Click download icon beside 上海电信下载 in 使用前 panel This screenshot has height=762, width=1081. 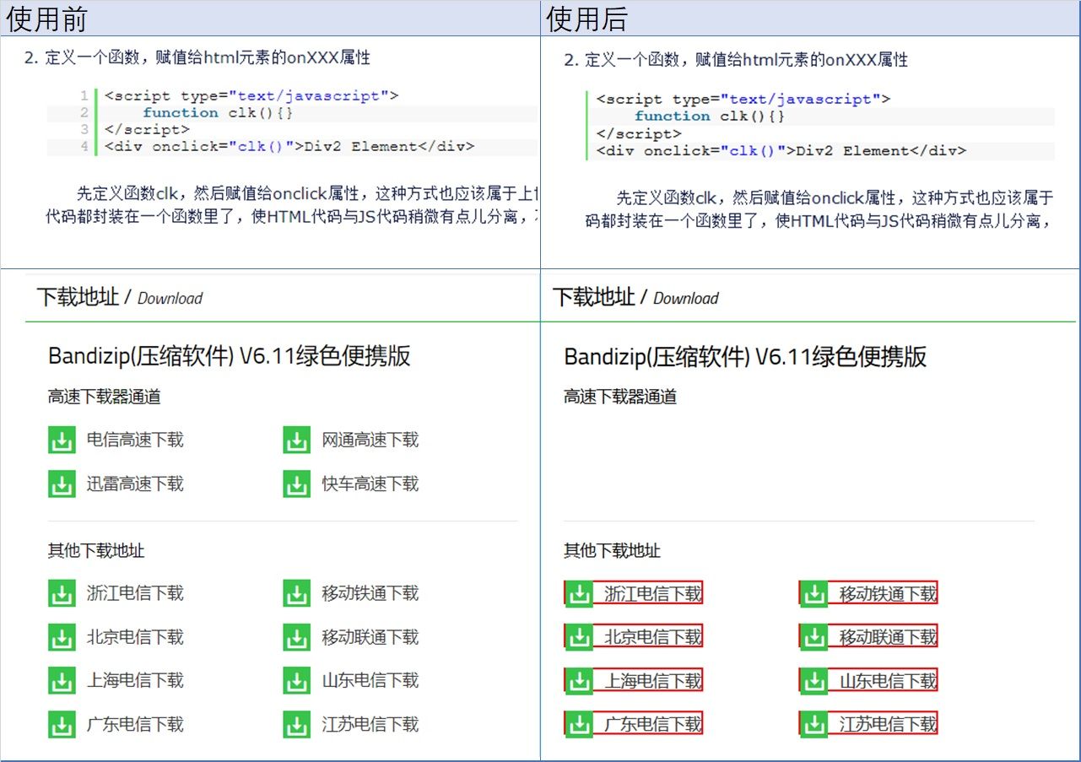coord(62,681)
